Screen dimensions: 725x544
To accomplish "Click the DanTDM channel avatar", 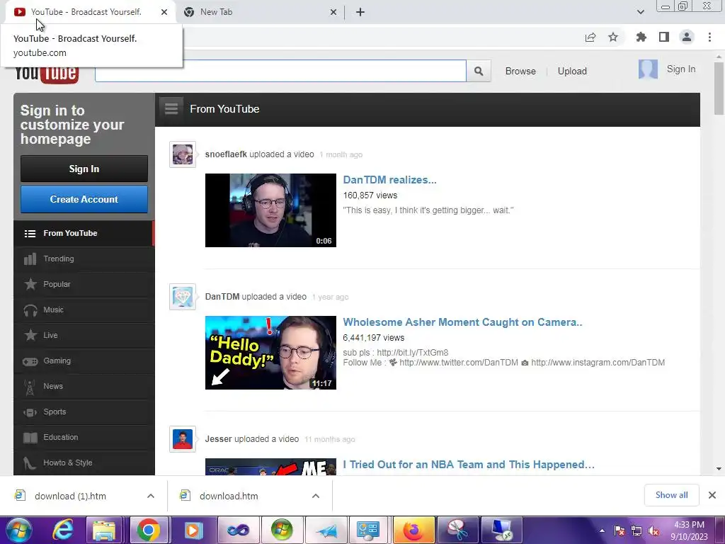I will [183, 297].
